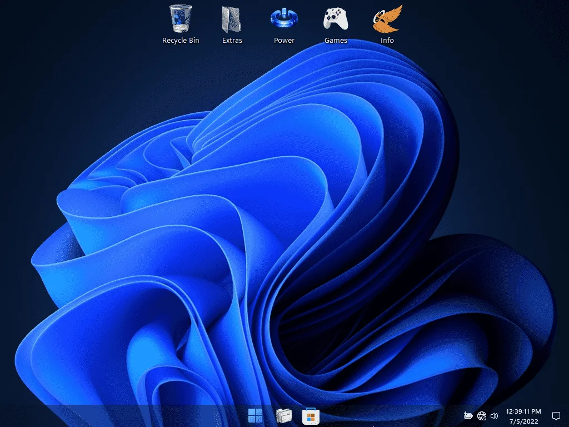Select the "Info" label text
The height and width of the screenshot is (427, 569).
(x=387, y=40)
